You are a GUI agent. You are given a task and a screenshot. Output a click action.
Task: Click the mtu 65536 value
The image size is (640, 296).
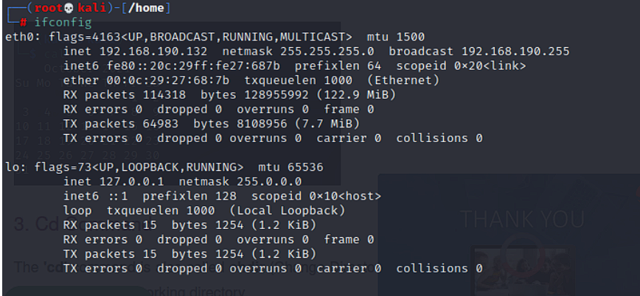point(305,166)
